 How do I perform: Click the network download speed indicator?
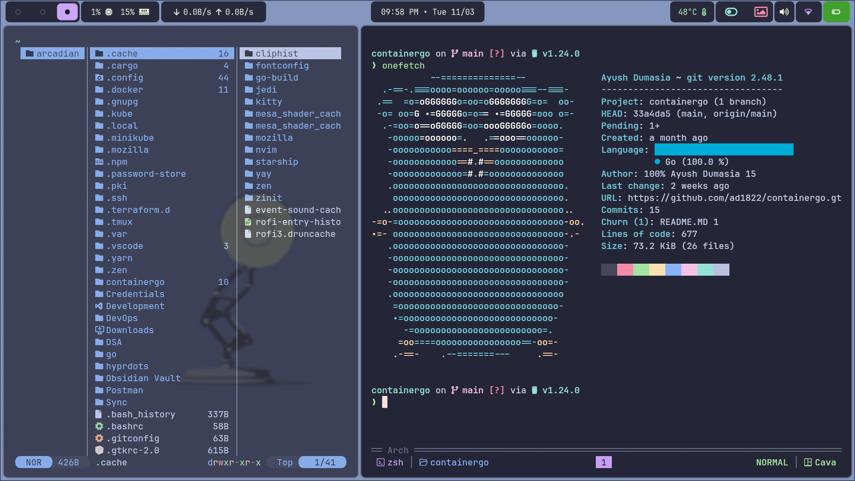(x=192, y=12)
